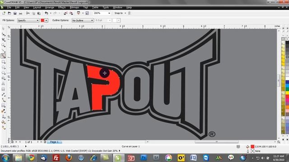
Task: Open the Edit menu
Action: 17,8
